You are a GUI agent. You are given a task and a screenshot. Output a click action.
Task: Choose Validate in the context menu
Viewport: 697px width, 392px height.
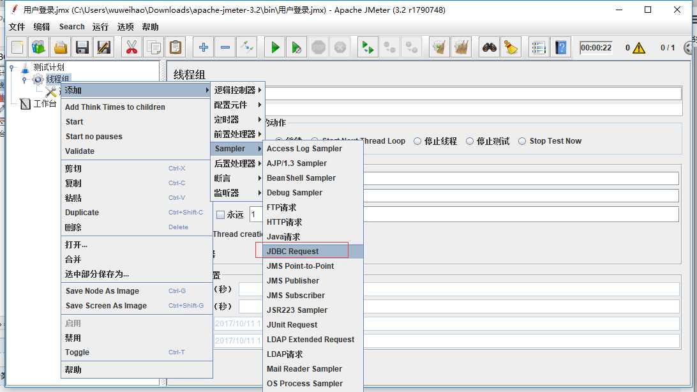[x=137, y=151]
